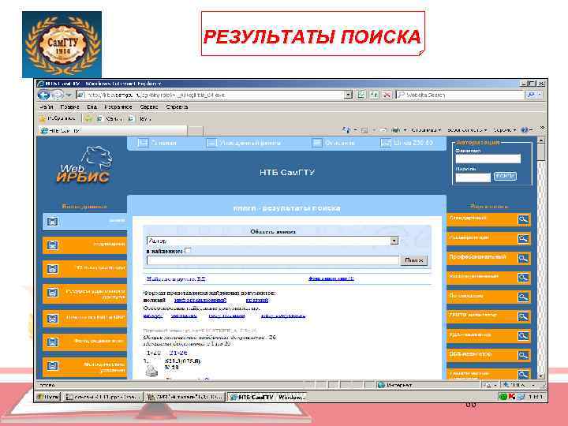Click the browser Back arrow button
The width and height of the screenshot is (568, 426).
(x=43, y=95)
